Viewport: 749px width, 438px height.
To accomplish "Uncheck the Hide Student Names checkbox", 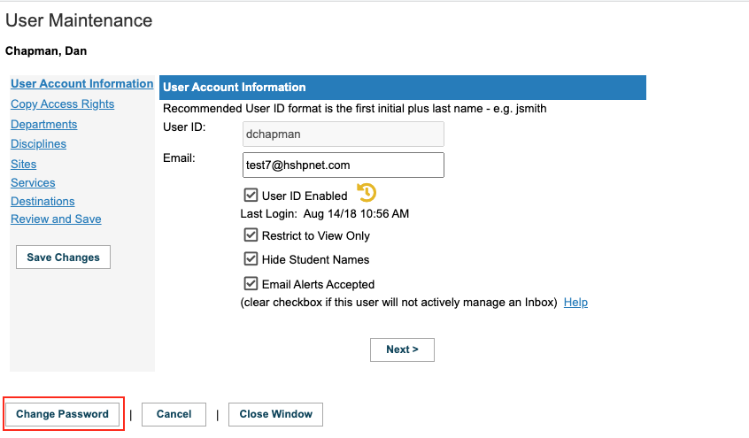I will [251, 259].
